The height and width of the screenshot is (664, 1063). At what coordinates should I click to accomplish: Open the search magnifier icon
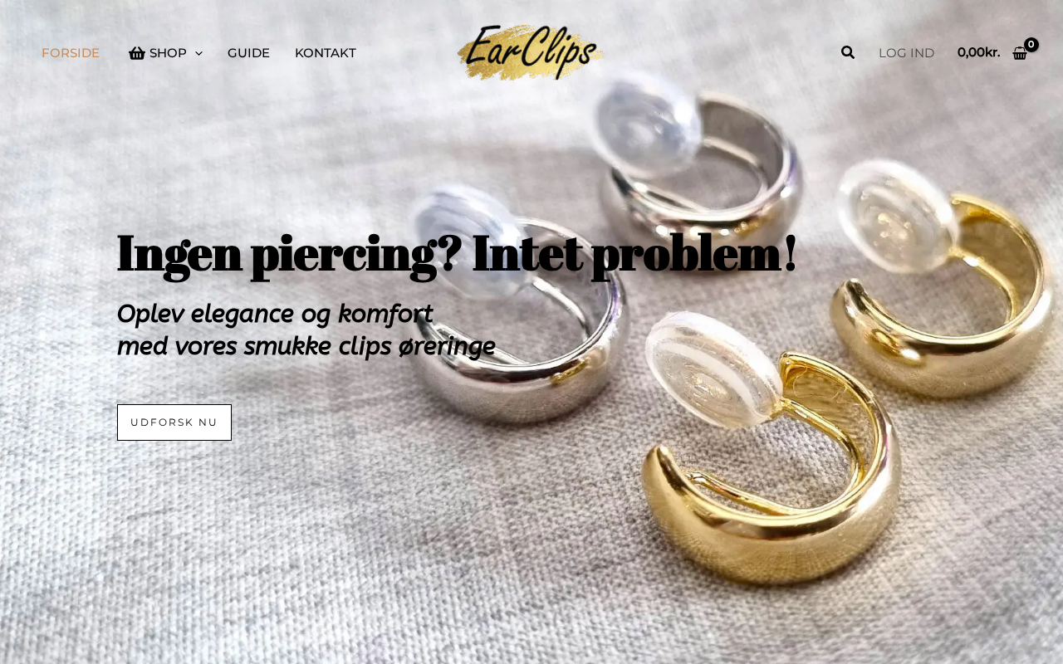pyautogui.click(x=847, y=52)
